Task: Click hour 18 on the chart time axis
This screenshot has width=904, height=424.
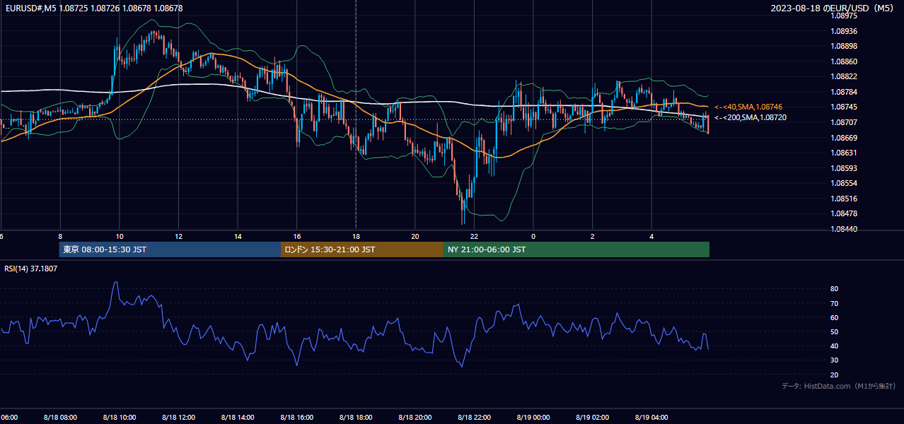Action: coord(356,236)
